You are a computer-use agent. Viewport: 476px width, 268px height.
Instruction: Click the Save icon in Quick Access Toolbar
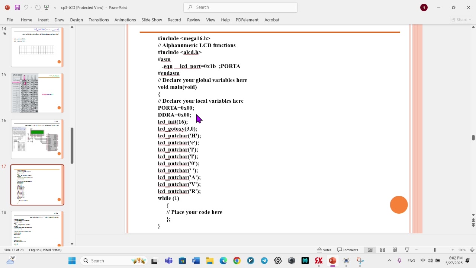coord(17,7)
